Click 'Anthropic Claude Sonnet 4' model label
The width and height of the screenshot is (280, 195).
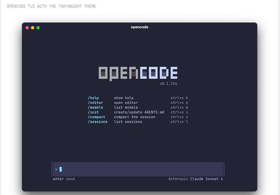(x=196, y=179)
